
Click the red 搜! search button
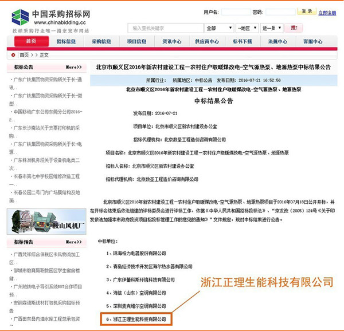pyautogui.click(x=294, y=27)
